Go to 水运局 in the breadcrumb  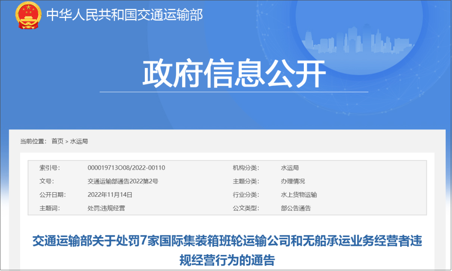pyautogui.click(x=79, y=141)
